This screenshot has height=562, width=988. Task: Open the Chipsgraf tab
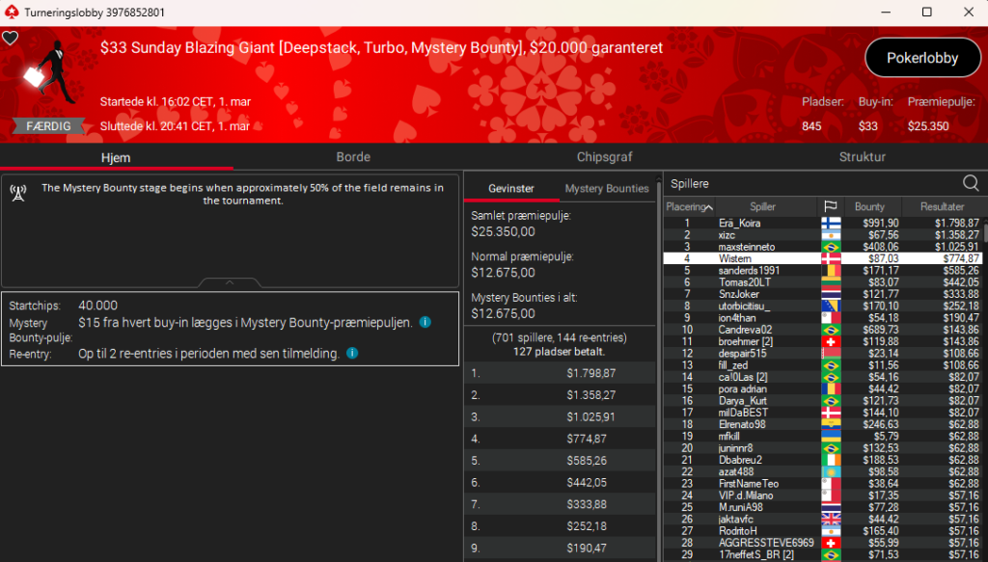(x=604, y=157)
